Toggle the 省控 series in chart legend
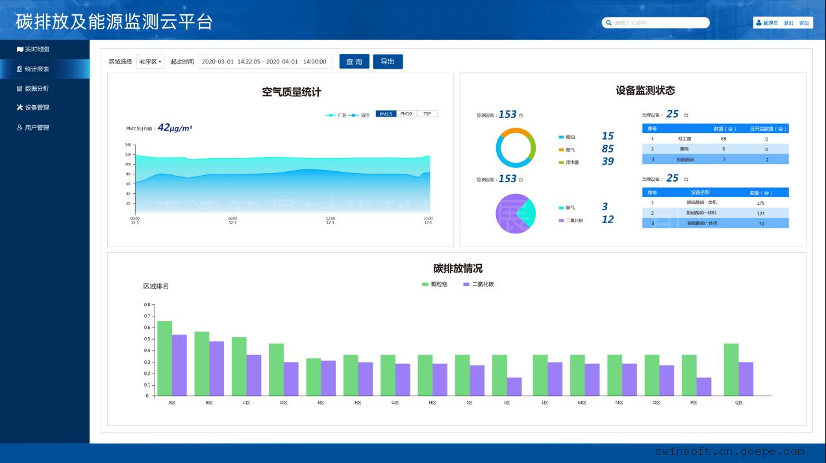 point(354,115)
